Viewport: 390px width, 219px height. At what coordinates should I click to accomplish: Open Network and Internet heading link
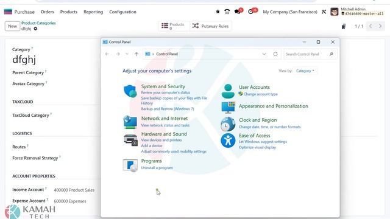point(165,119)
